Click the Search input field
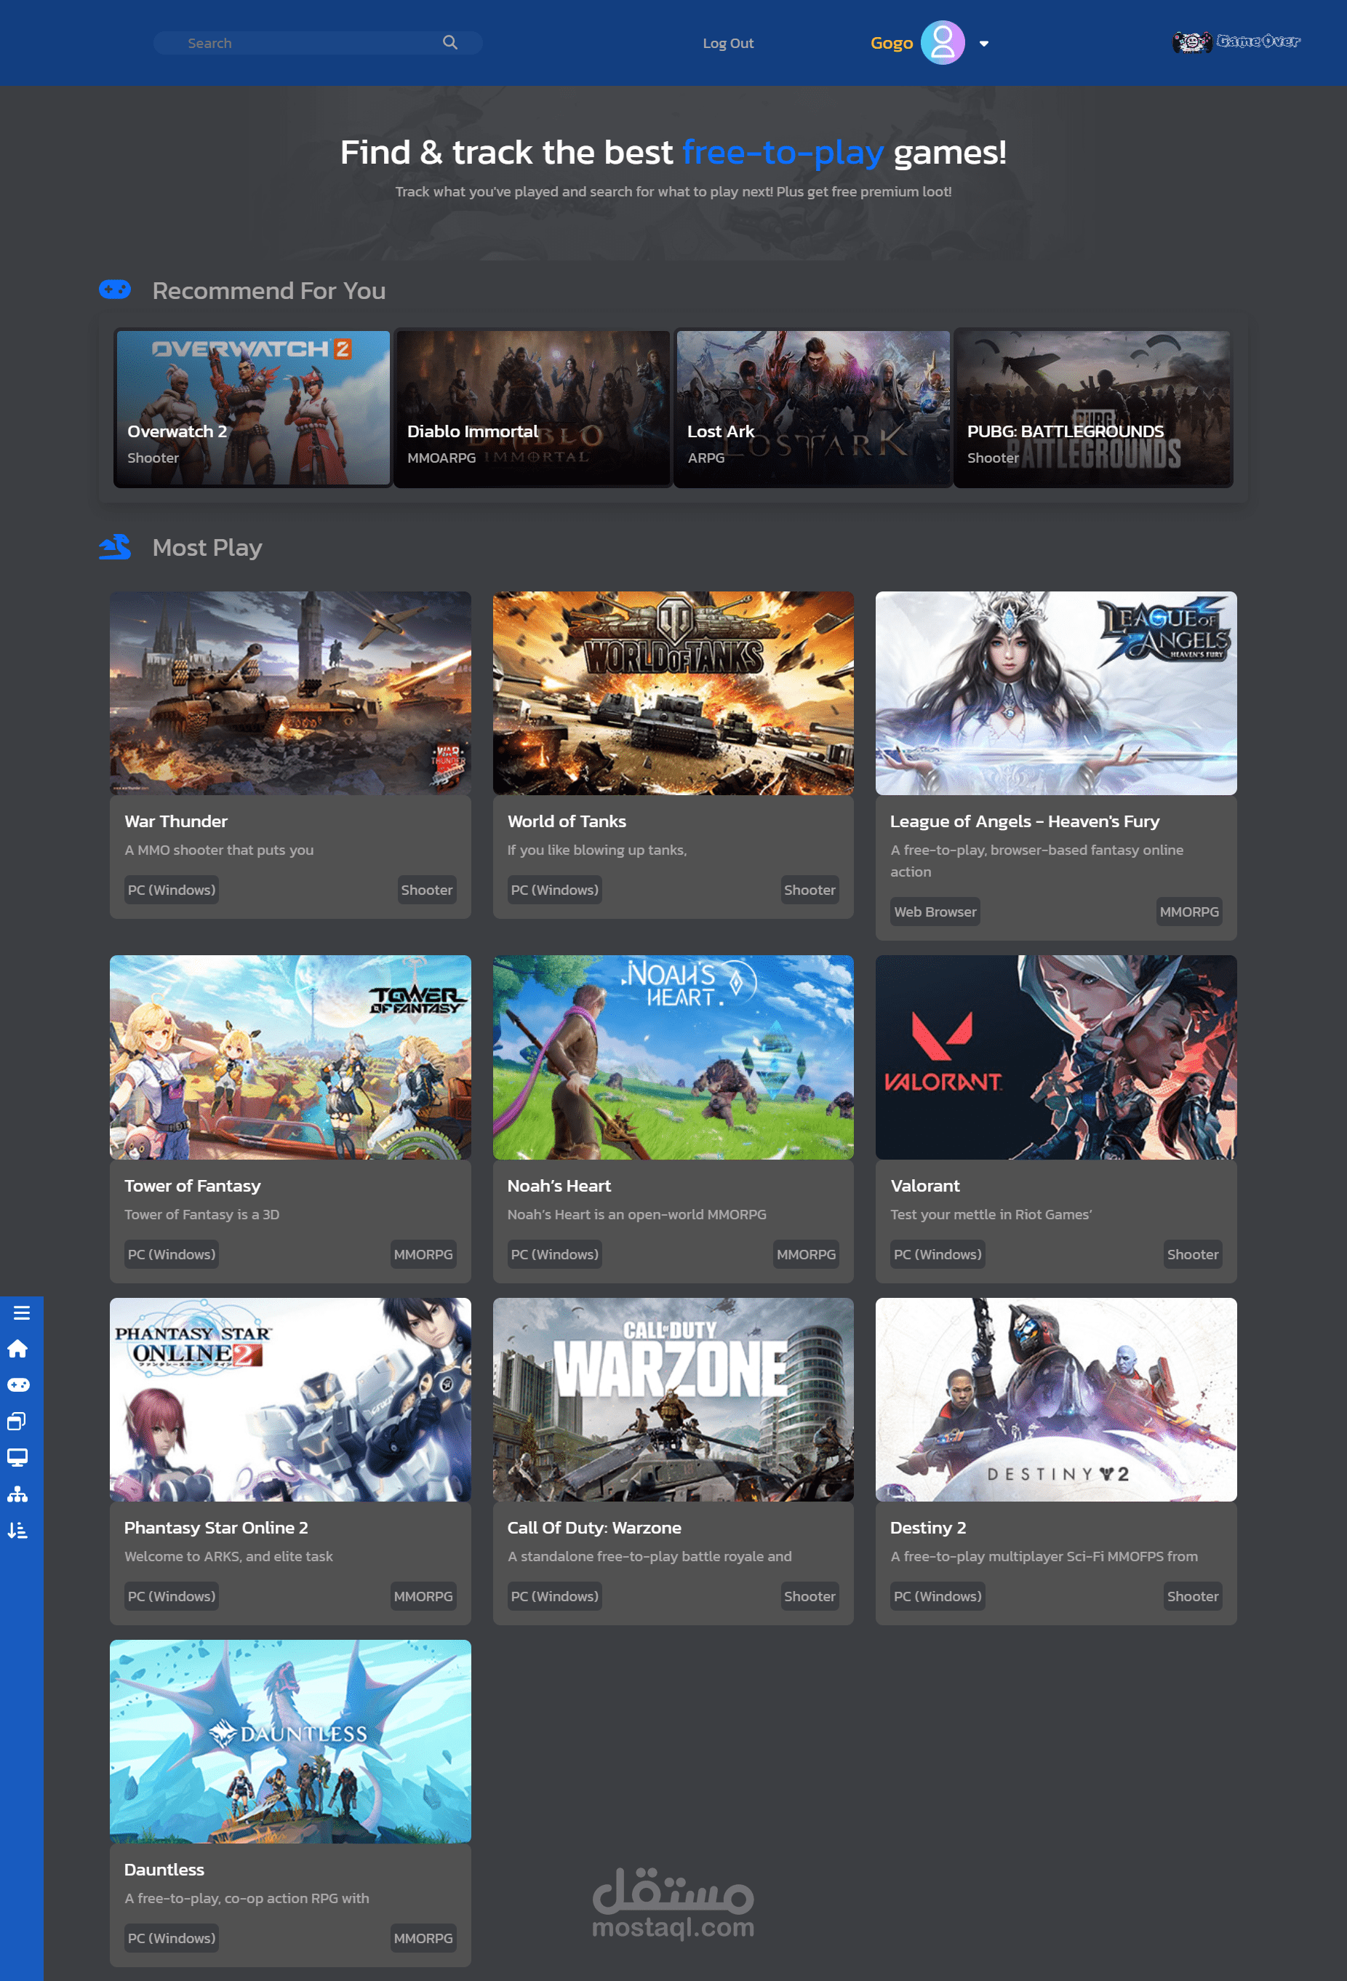The width and height of the screenshot is (1347, 1981). pos(317,43)
